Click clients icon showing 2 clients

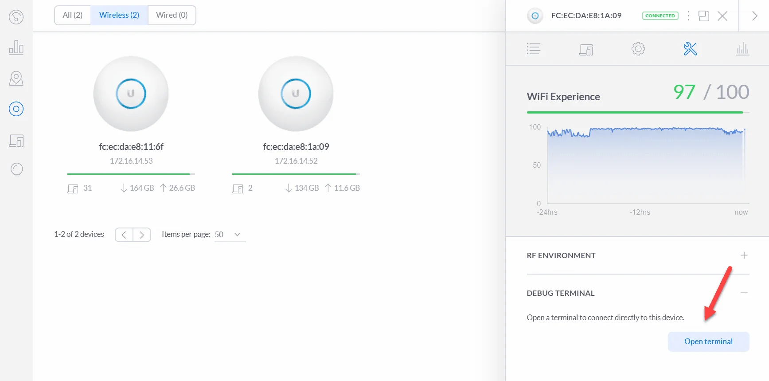point(238,189)
